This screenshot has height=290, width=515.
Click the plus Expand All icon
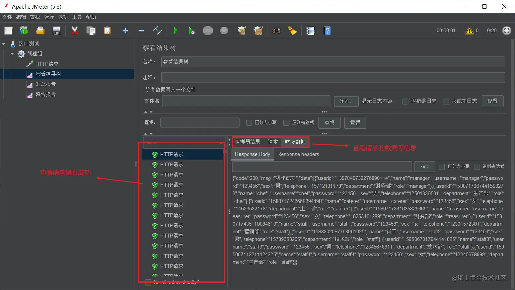[x=125, y=31]
